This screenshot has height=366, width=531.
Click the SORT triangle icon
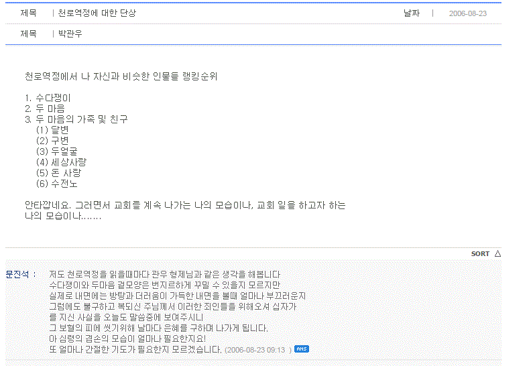pos(497,253)
